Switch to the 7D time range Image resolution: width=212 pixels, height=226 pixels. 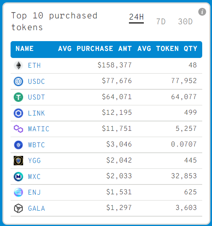[x=161, y=22]
